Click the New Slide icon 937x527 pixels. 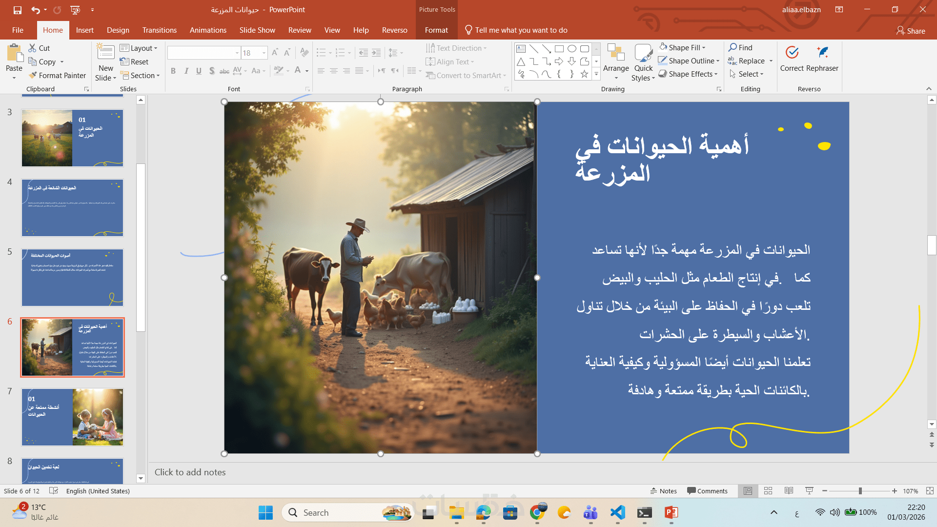coord(105,53)
